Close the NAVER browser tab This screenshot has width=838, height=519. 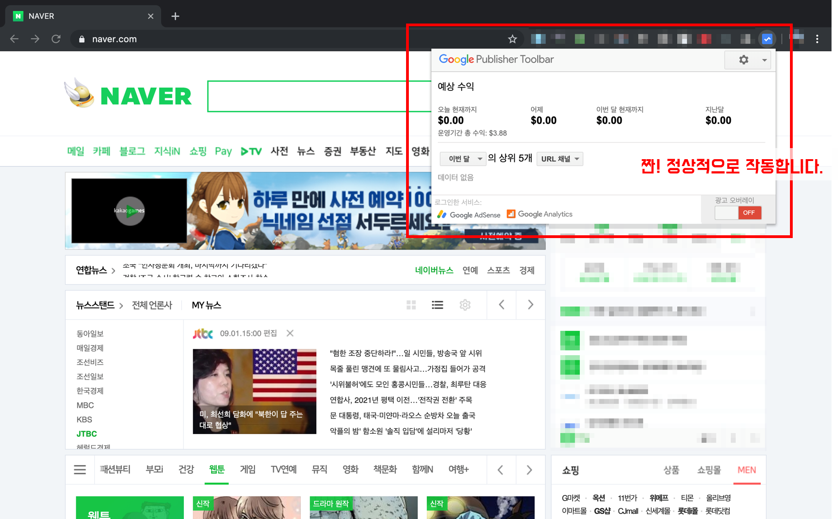click(x=151, y=16)
